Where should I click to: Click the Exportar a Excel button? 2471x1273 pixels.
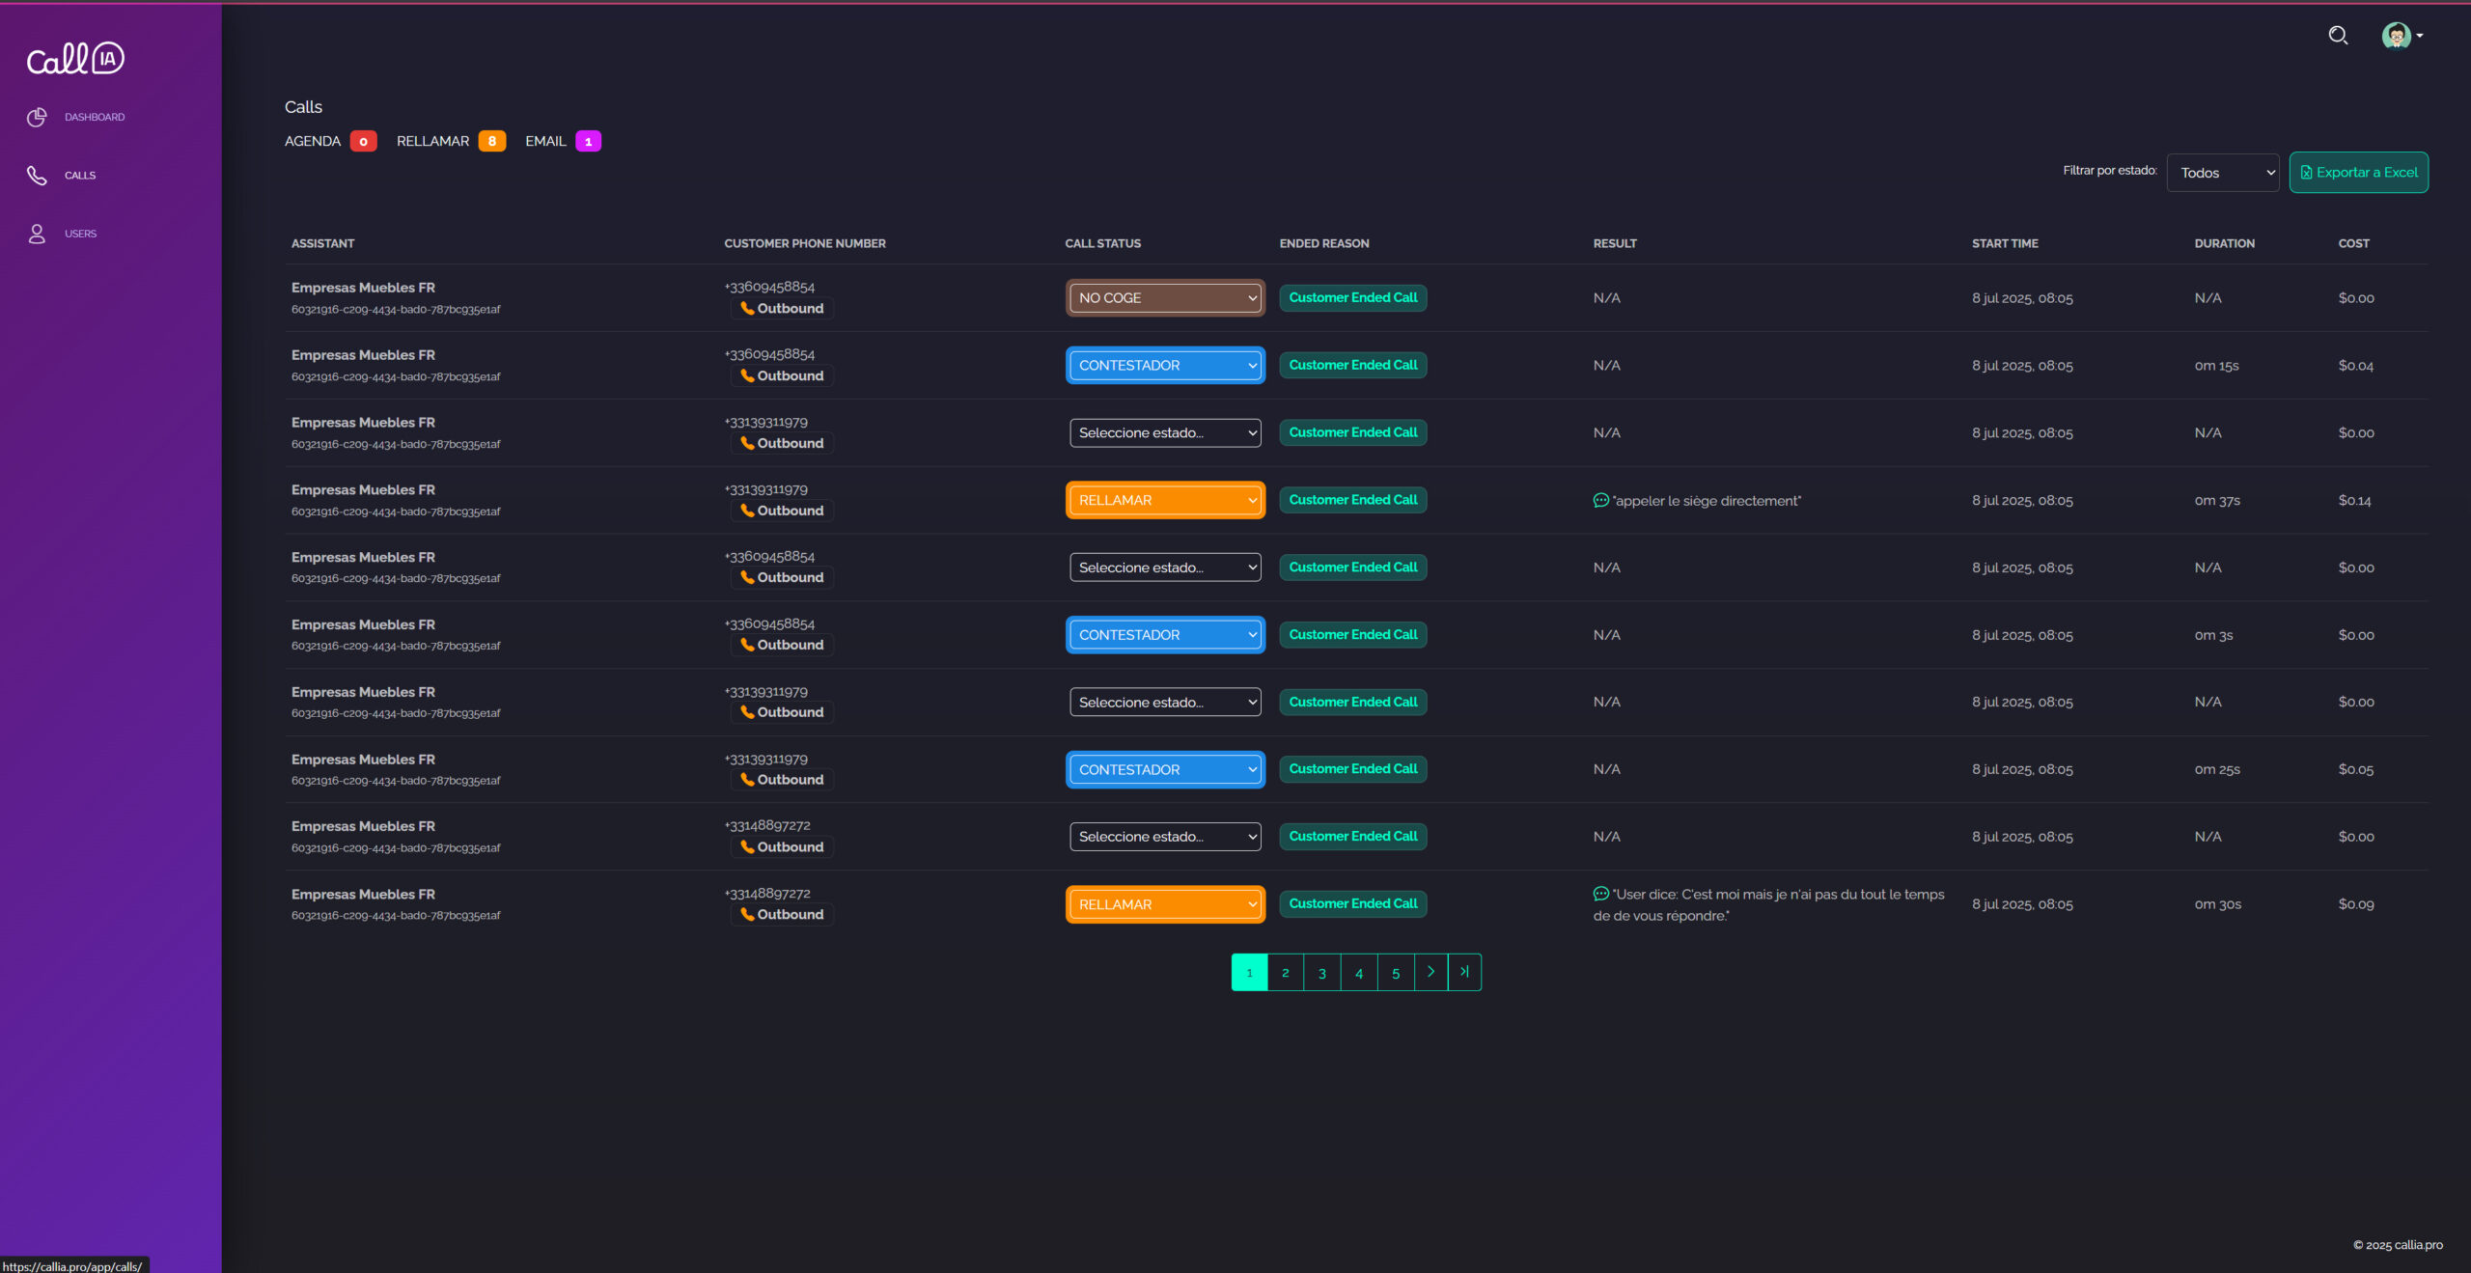click(2358, 173)
